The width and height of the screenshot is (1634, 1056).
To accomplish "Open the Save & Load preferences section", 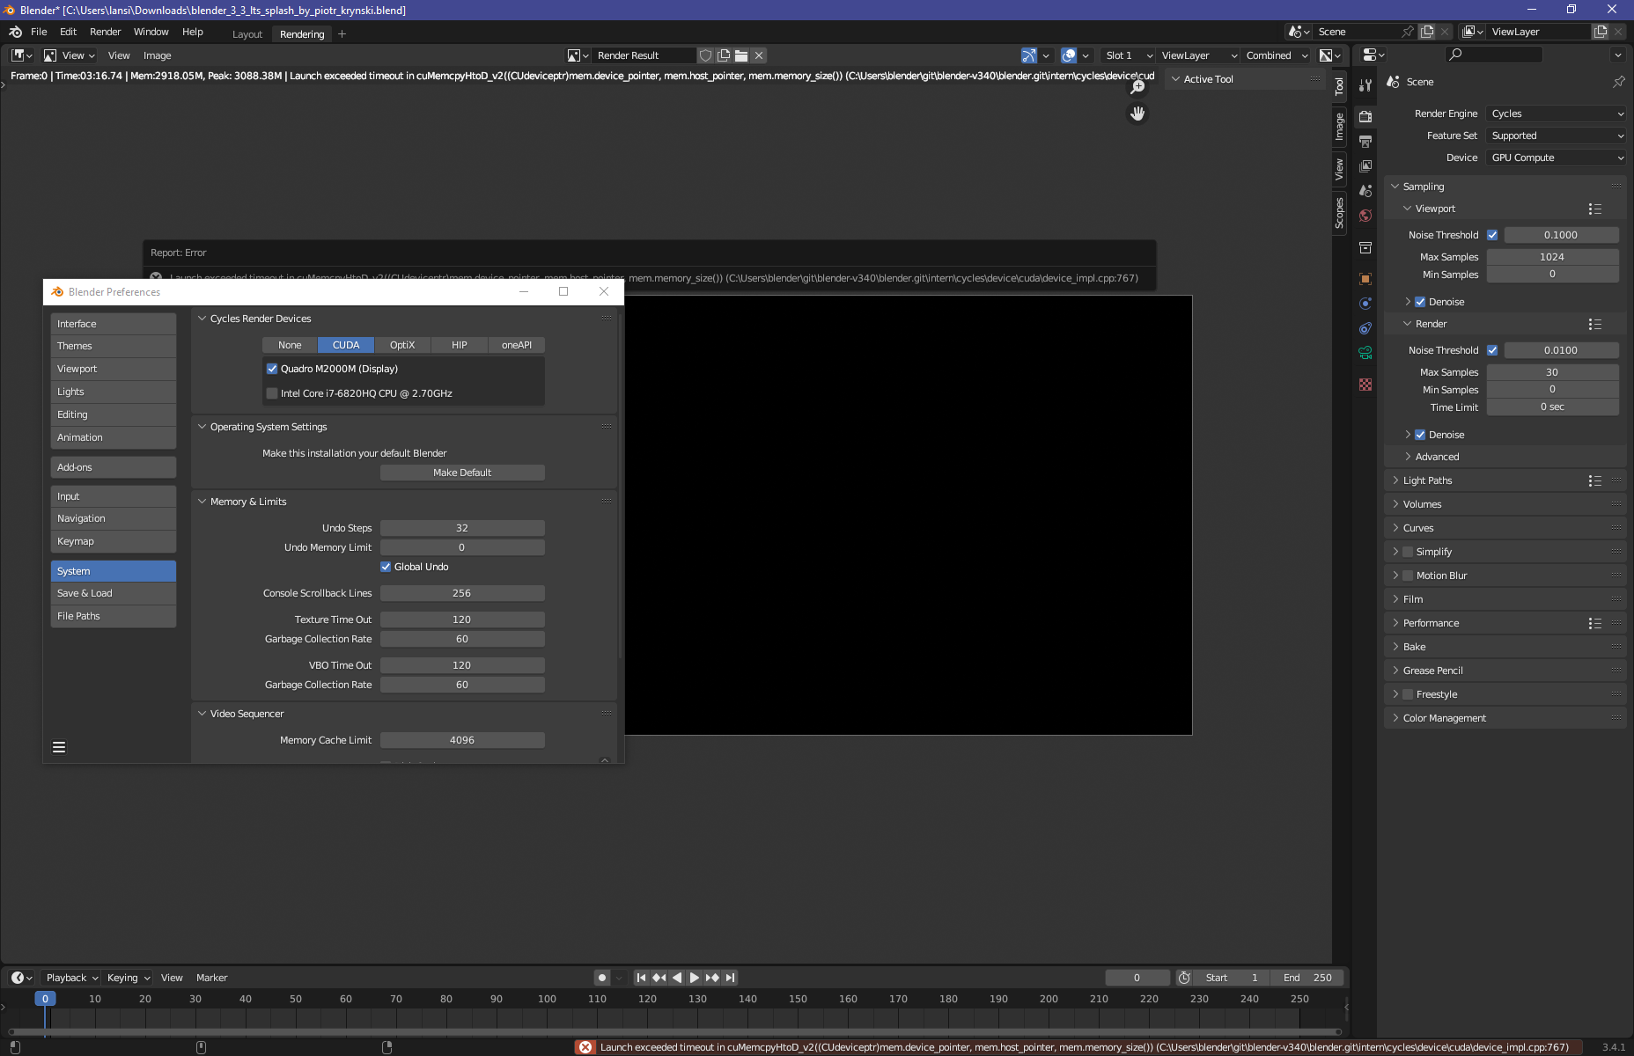I will coord(113,593).
